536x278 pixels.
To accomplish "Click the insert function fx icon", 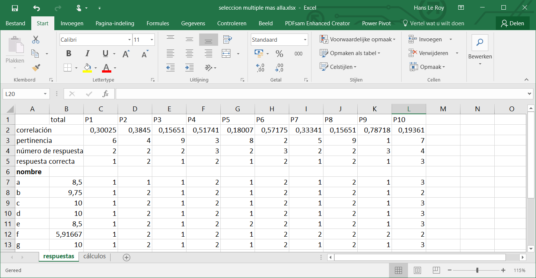I will (105, 94).
